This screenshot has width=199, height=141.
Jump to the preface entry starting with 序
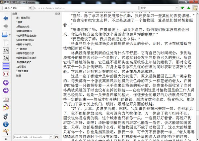[x=23, y=18]
